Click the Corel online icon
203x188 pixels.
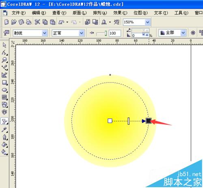point(117,22)
